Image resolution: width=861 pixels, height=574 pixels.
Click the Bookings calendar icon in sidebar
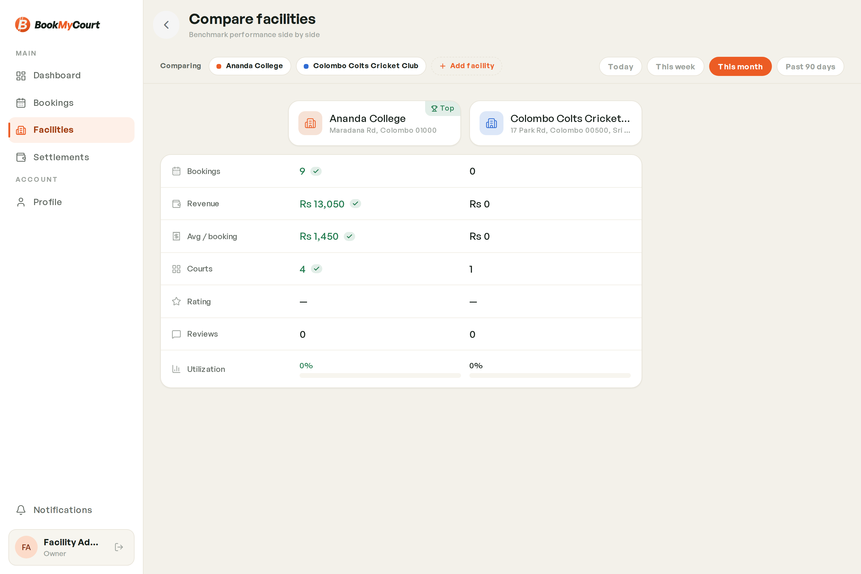[x=21, y=103]
